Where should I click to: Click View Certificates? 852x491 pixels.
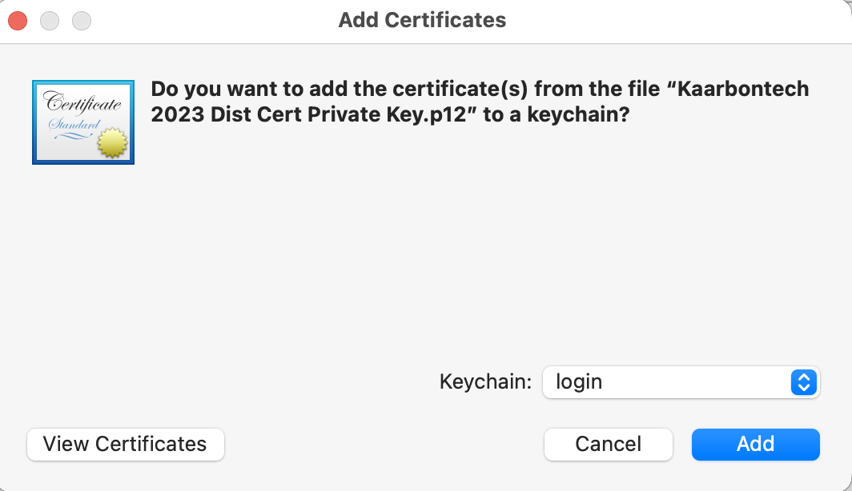pyautogui.click(x=125, y=444)
